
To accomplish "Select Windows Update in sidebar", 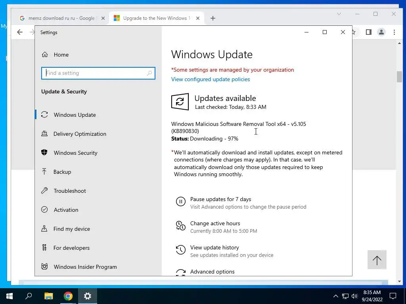I will click(75, 115).
